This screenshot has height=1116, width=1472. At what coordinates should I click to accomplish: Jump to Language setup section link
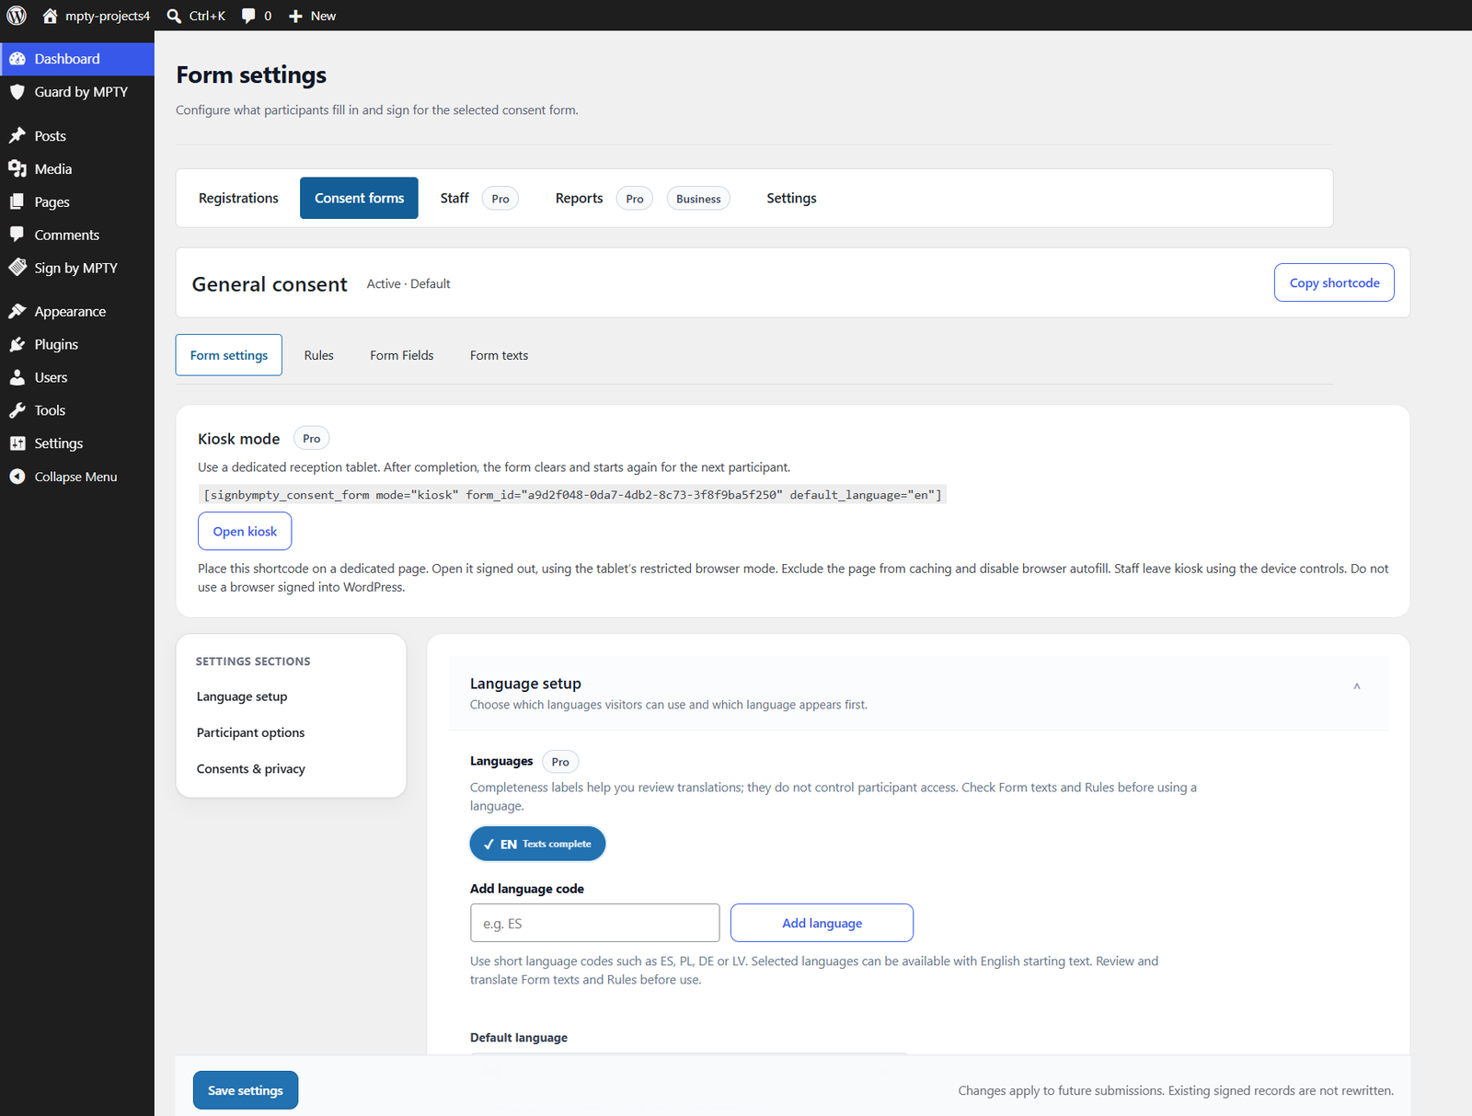coord(242,696)
